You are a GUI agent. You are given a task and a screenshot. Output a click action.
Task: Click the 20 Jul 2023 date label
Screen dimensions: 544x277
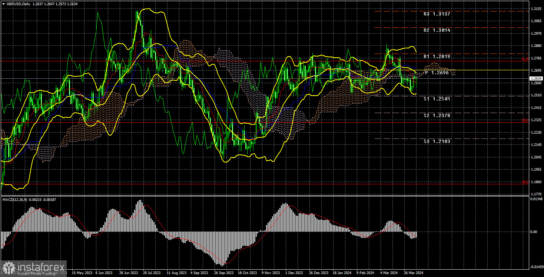[x=153, y=273]
